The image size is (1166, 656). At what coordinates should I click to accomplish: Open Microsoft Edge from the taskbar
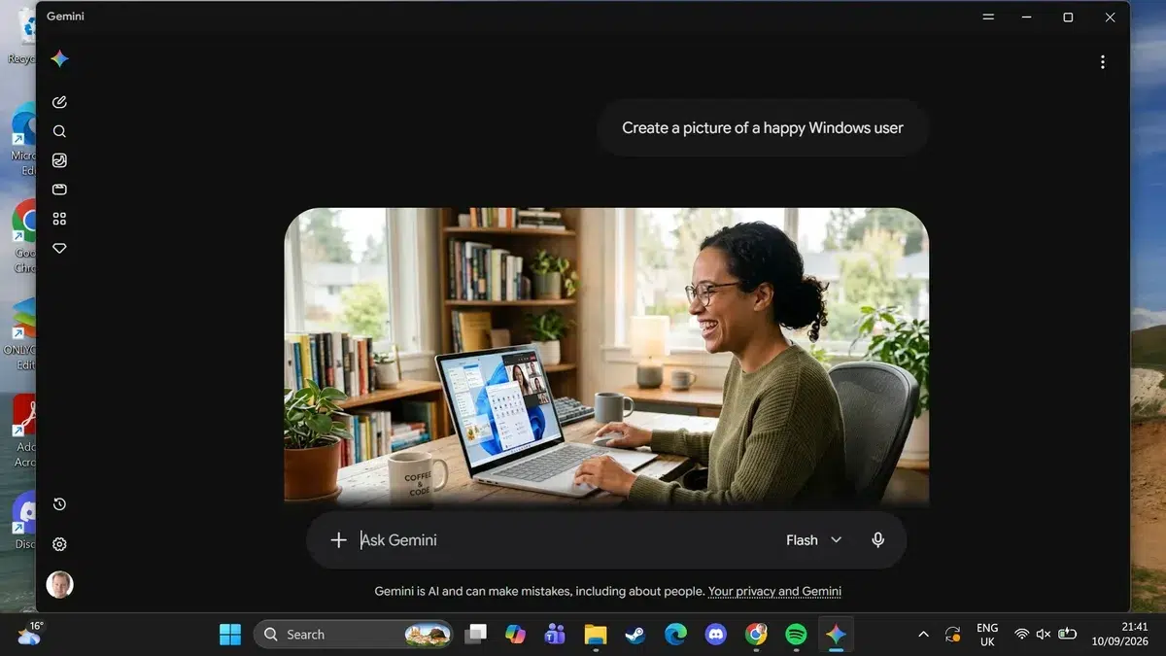pyautogui.click(x=675, y=635)
